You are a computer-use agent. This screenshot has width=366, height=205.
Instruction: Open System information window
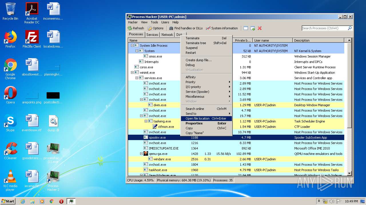tap(222, 28)
